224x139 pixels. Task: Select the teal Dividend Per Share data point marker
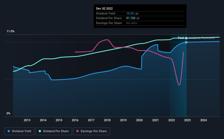186,38
